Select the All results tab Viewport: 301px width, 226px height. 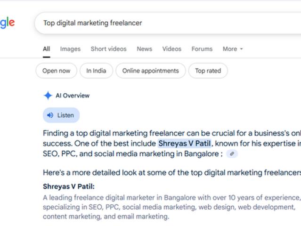pyautogui.click(x=46, y=49)
